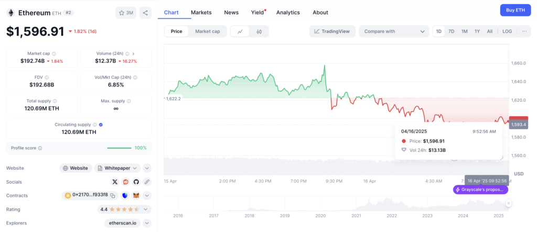The image size is (537, 232).
Task: Click the $192.74B market cap value
Action: 33,61
